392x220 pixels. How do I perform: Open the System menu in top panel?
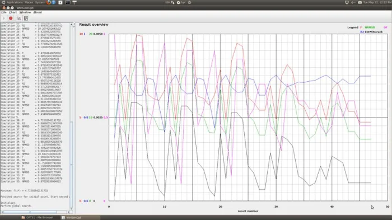point(40,2)
